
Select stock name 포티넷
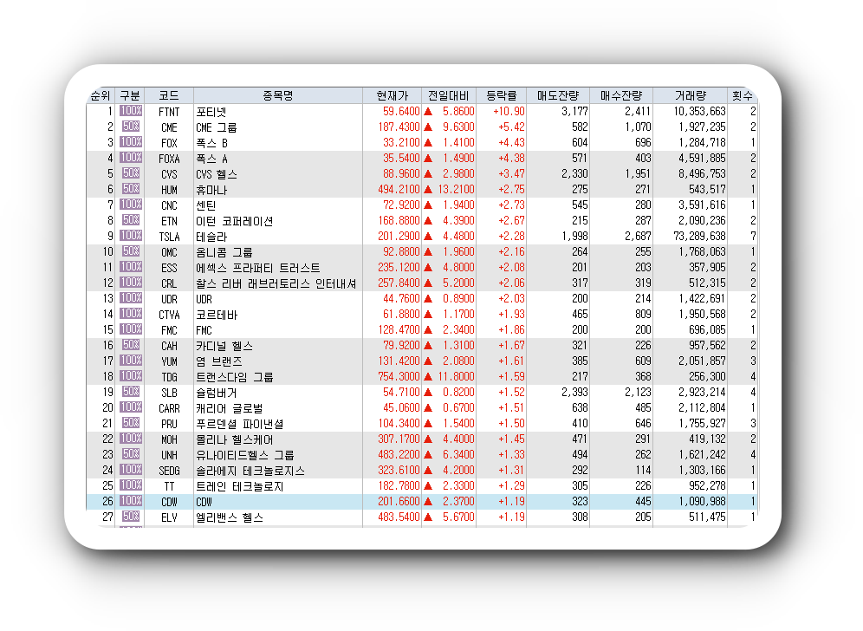[211, 112]
